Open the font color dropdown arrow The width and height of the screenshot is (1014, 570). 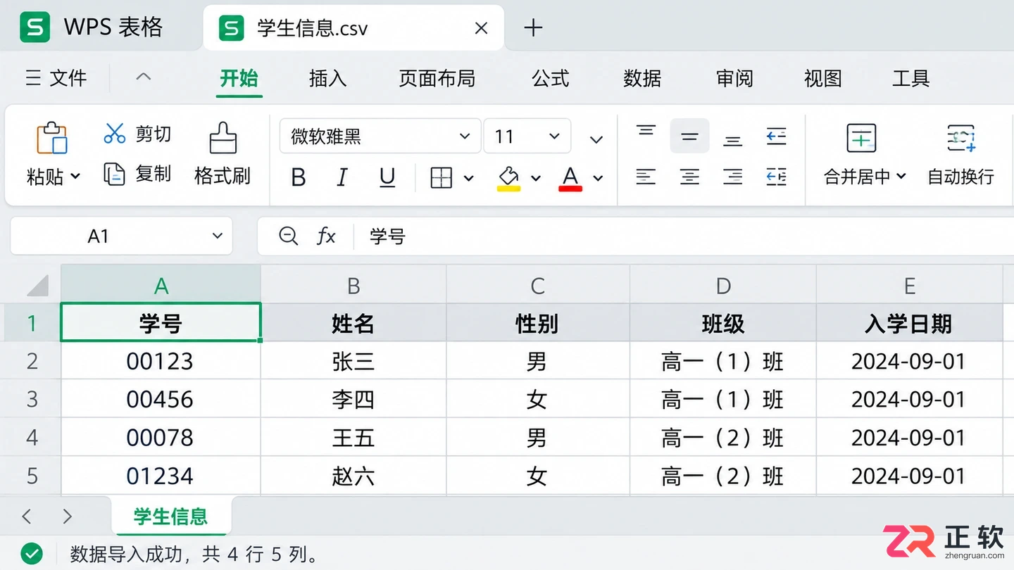point(598,179)
